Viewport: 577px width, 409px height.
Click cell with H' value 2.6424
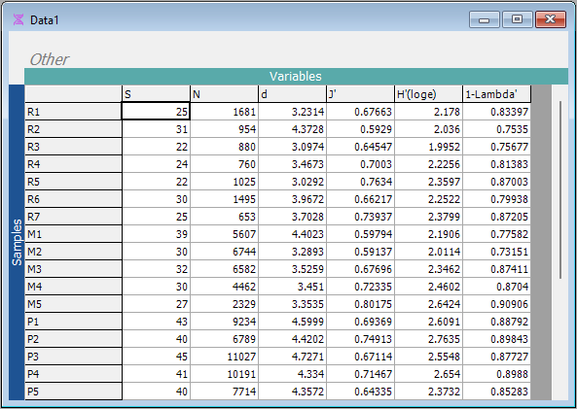(428, 304)
